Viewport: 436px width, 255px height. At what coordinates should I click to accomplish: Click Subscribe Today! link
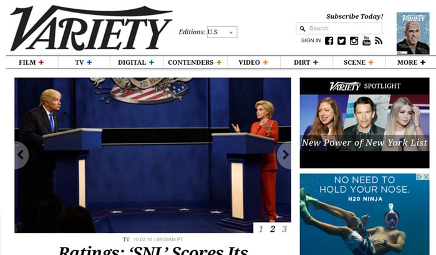(x=354, y=16)
